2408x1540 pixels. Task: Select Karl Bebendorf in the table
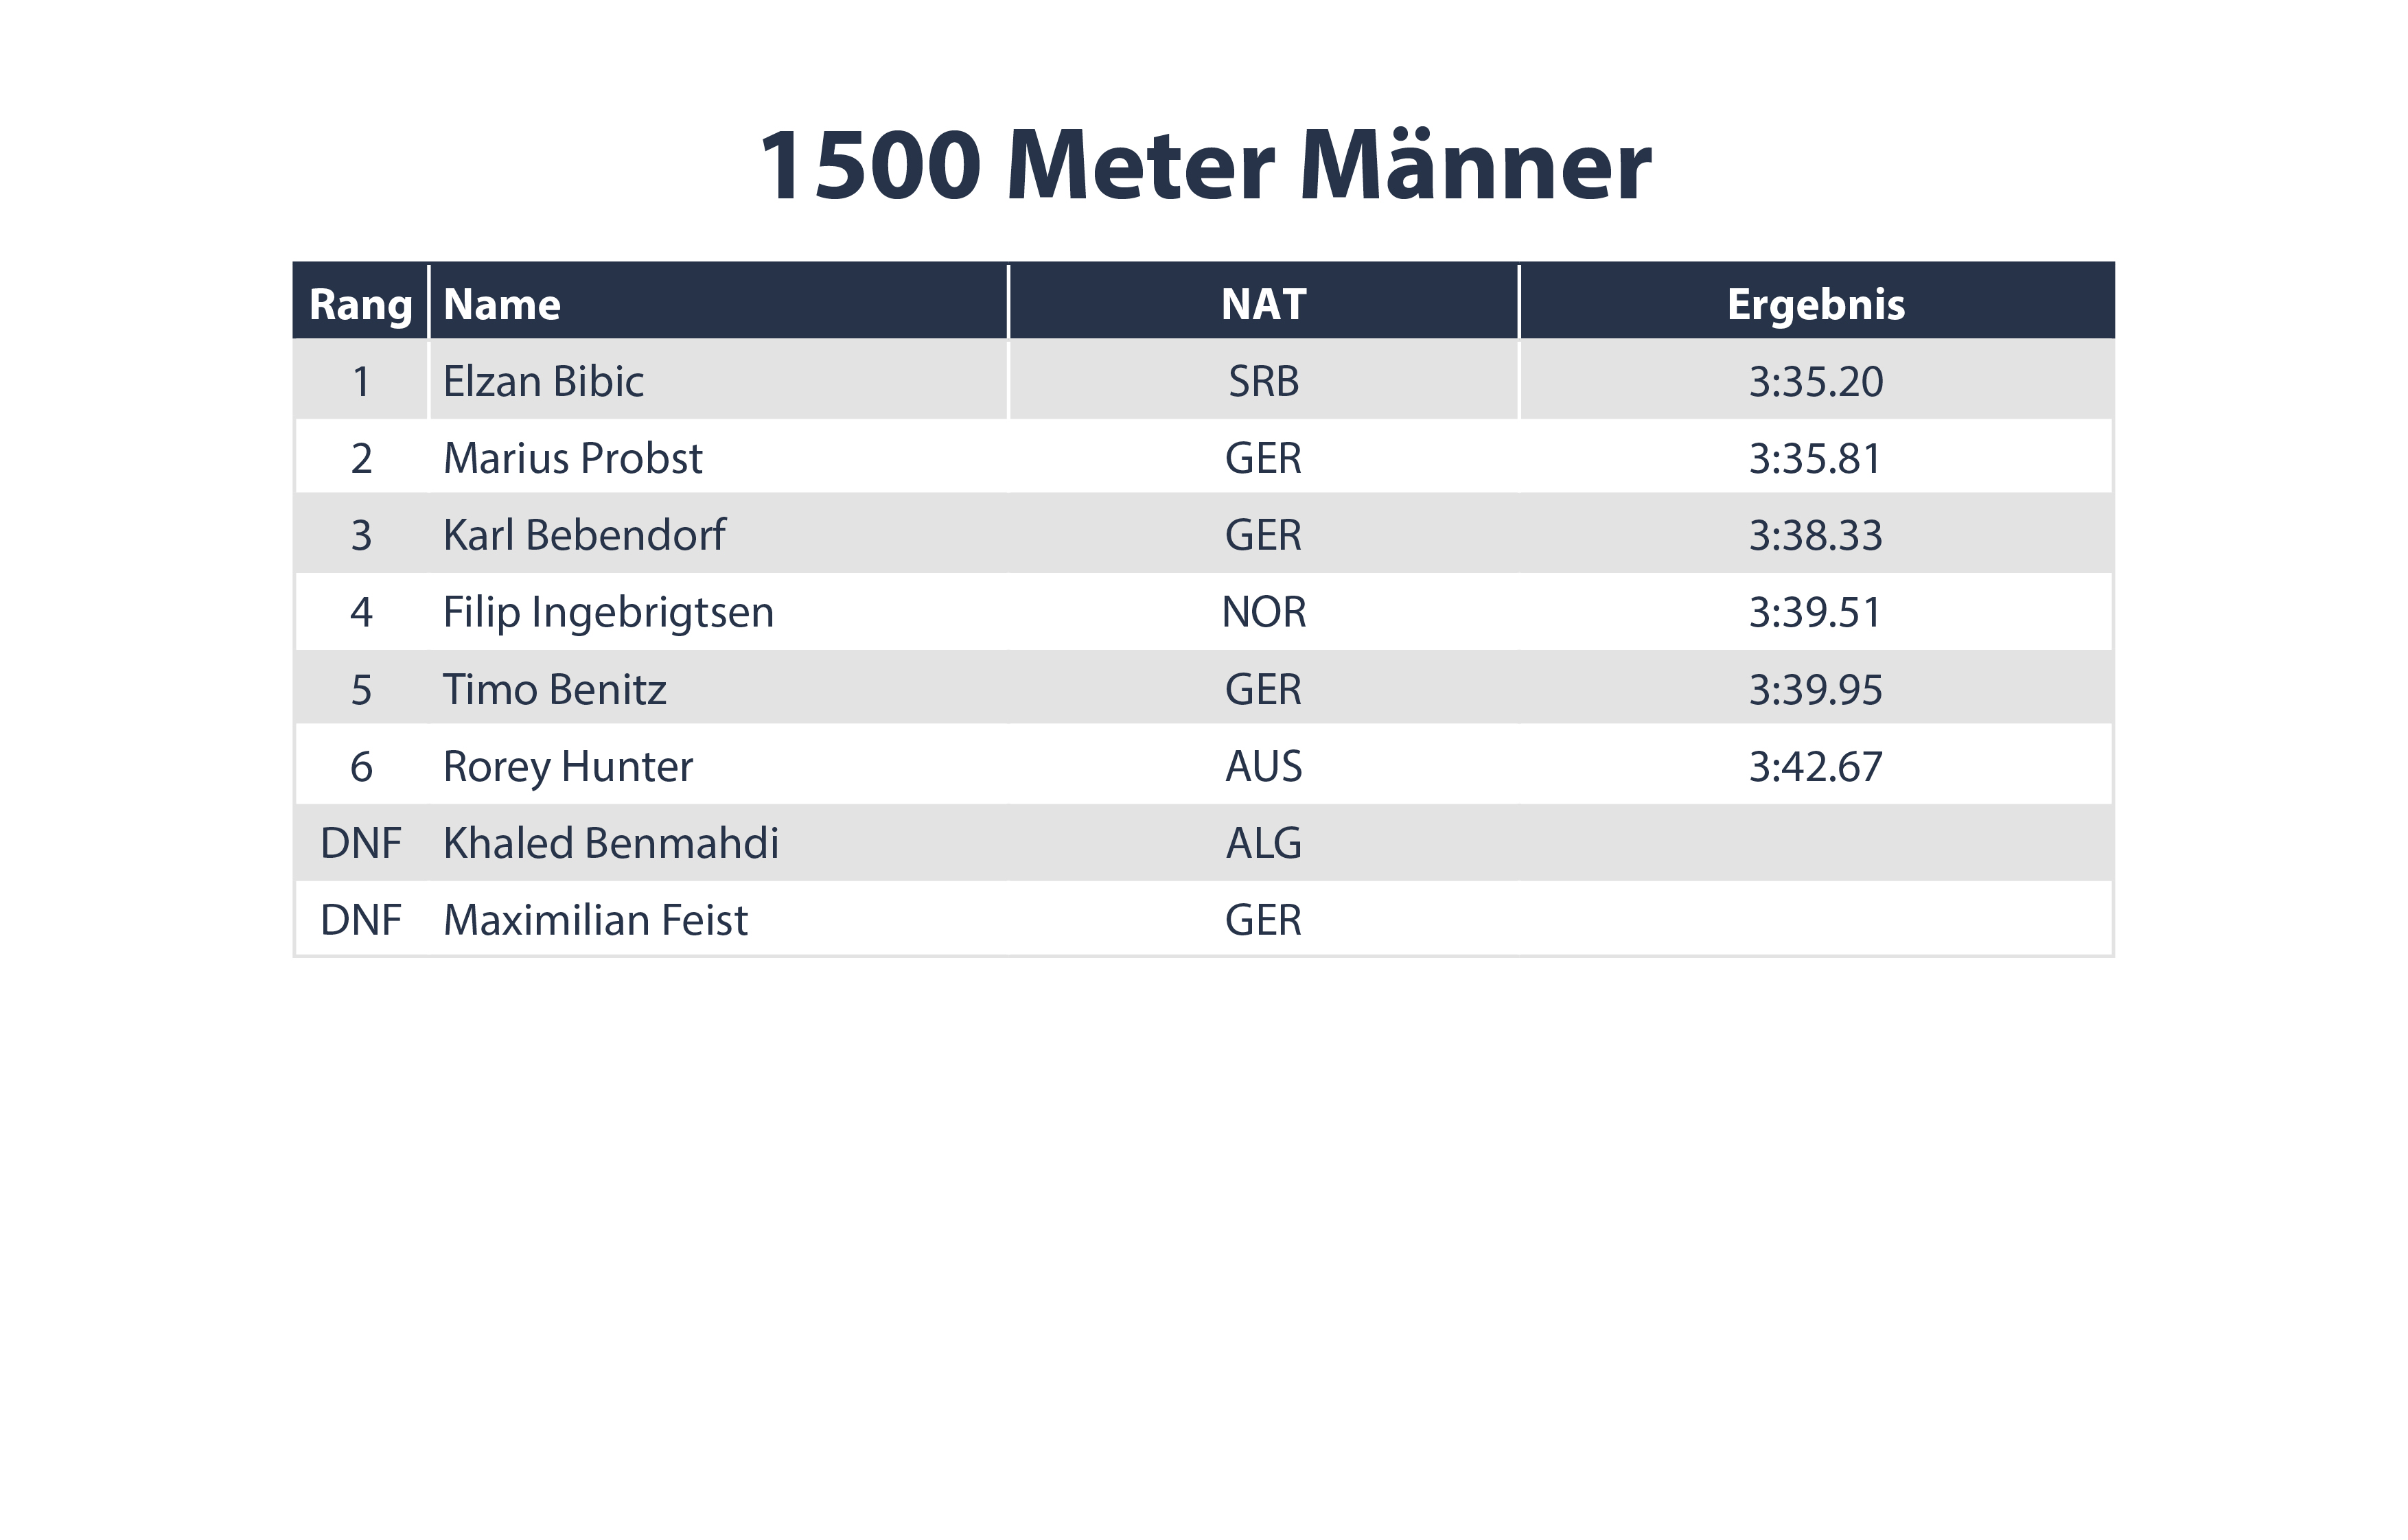pos(584,535)
